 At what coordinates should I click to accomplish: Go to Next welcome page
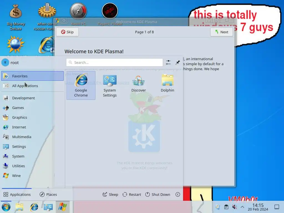[222, 32]
